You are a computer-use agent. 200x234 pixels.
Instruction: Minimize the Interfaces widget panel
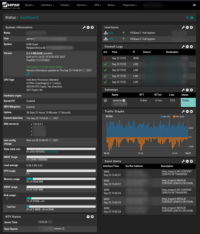tap(187, 27)
